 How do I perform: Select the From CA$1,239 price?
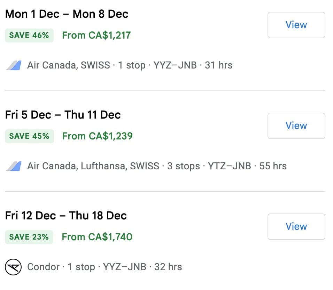coord(97,136)
